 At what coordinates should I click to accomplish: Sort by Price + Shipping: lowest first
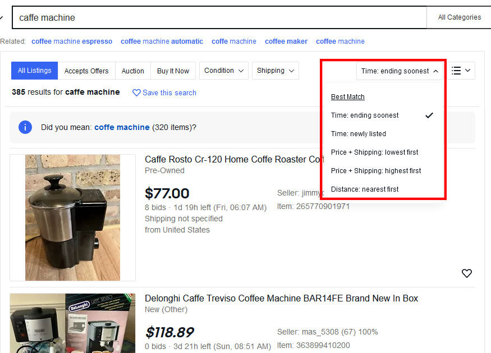click(x=374, y=152)
